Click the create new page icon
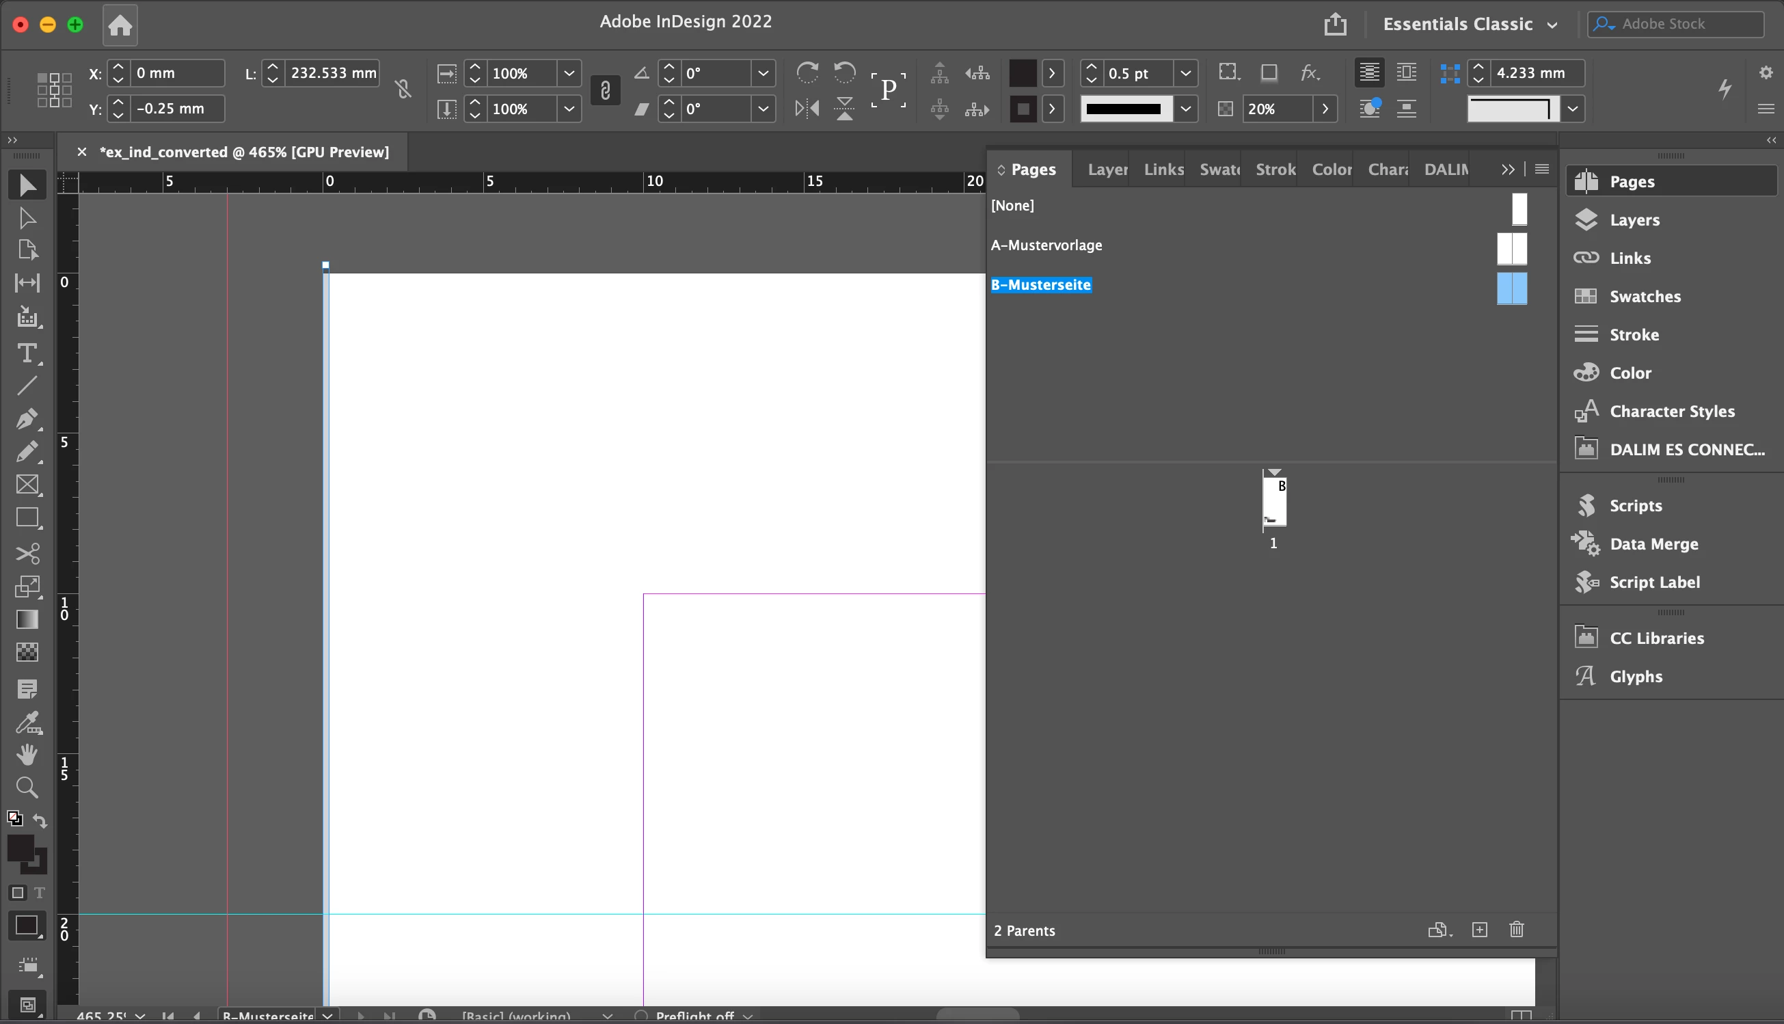The image size is (1784, 1024). 1479,930
